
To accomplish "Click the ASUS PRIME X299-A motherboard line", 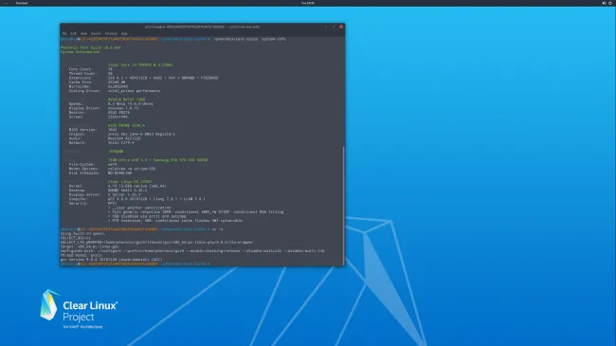I will point(126,125).
